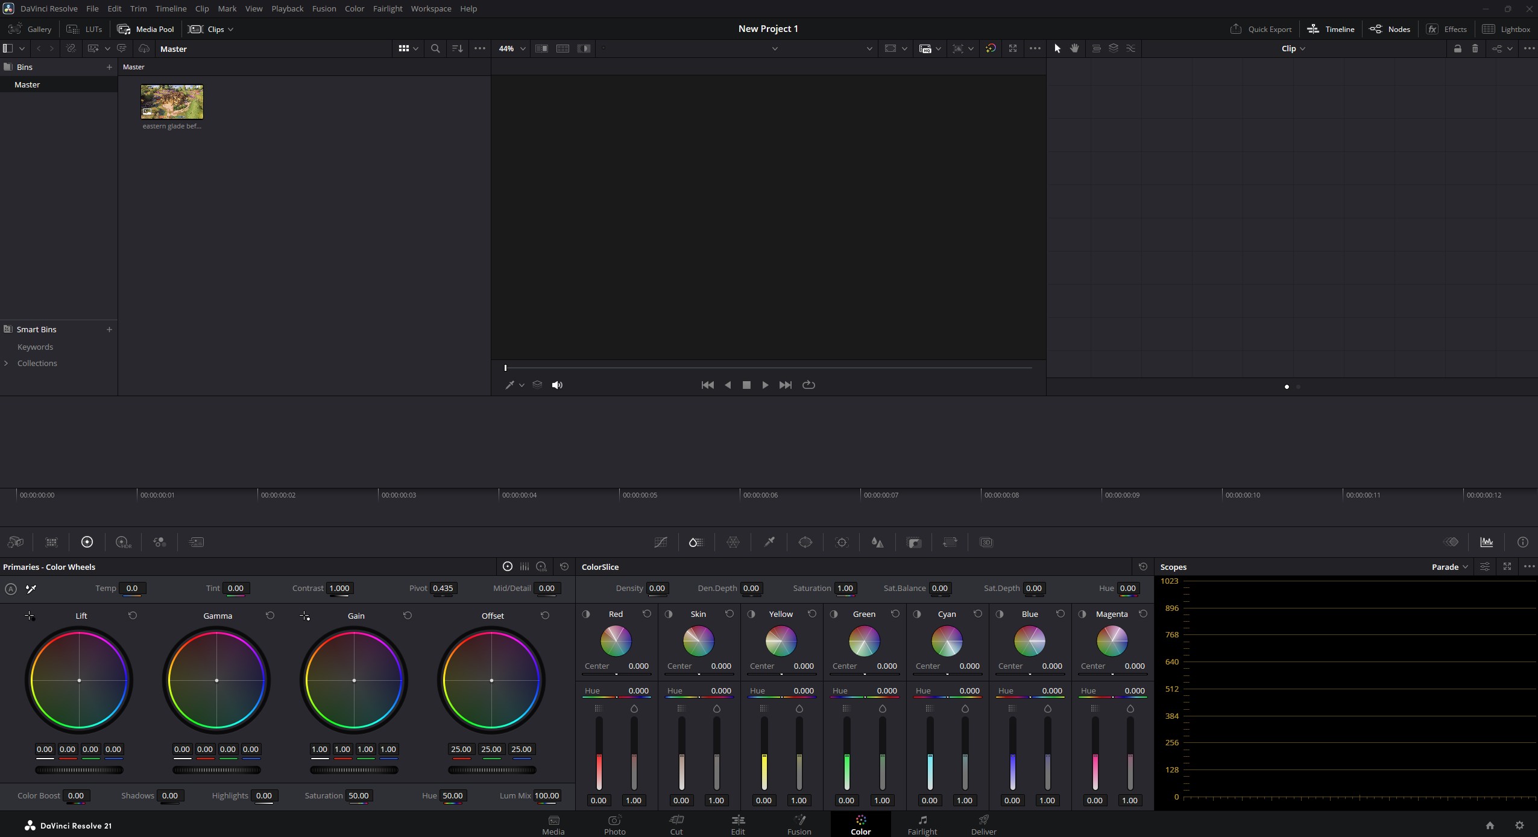Viewport: 1538px width, 837px height.
Task: Open the HDR color wheels palette
Action: point(123,542)
